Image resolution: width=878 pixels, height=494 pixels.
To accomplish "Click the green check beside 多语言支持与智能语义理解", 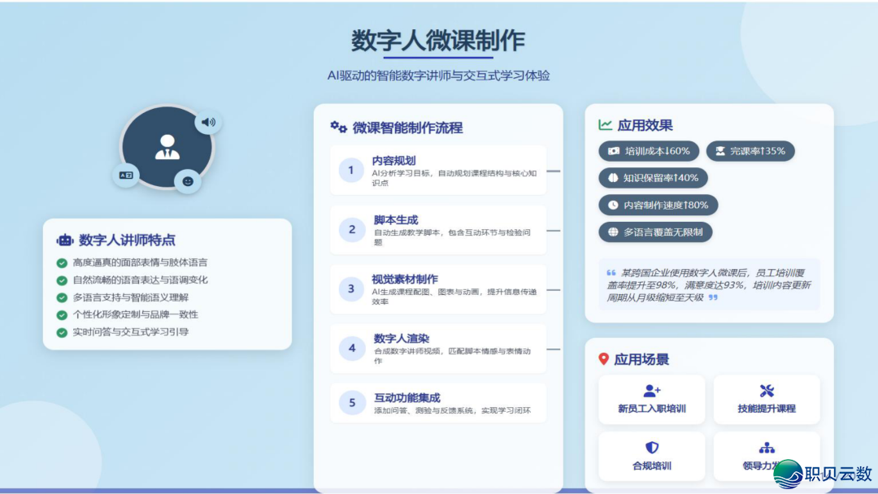I will click(x=62, y=297).
